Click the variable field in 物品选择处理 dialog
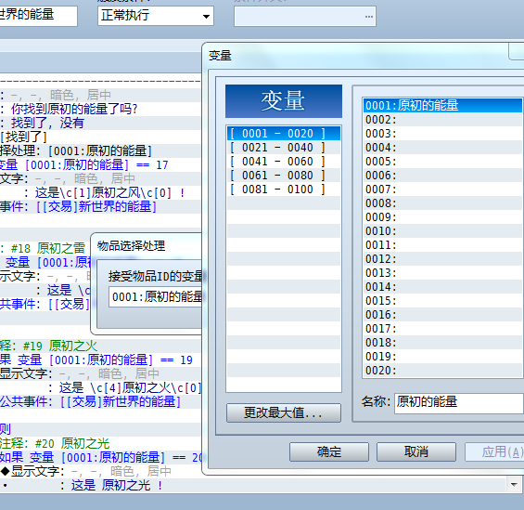The height and width of the screenshot is (510, 524). point(156,297)
